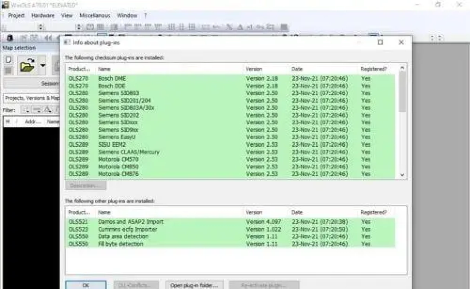Viewport: 470px width, 289px height.
Task: Click the scroll-up arrow of the checksum plug-ins list
Action: point(402,68)
